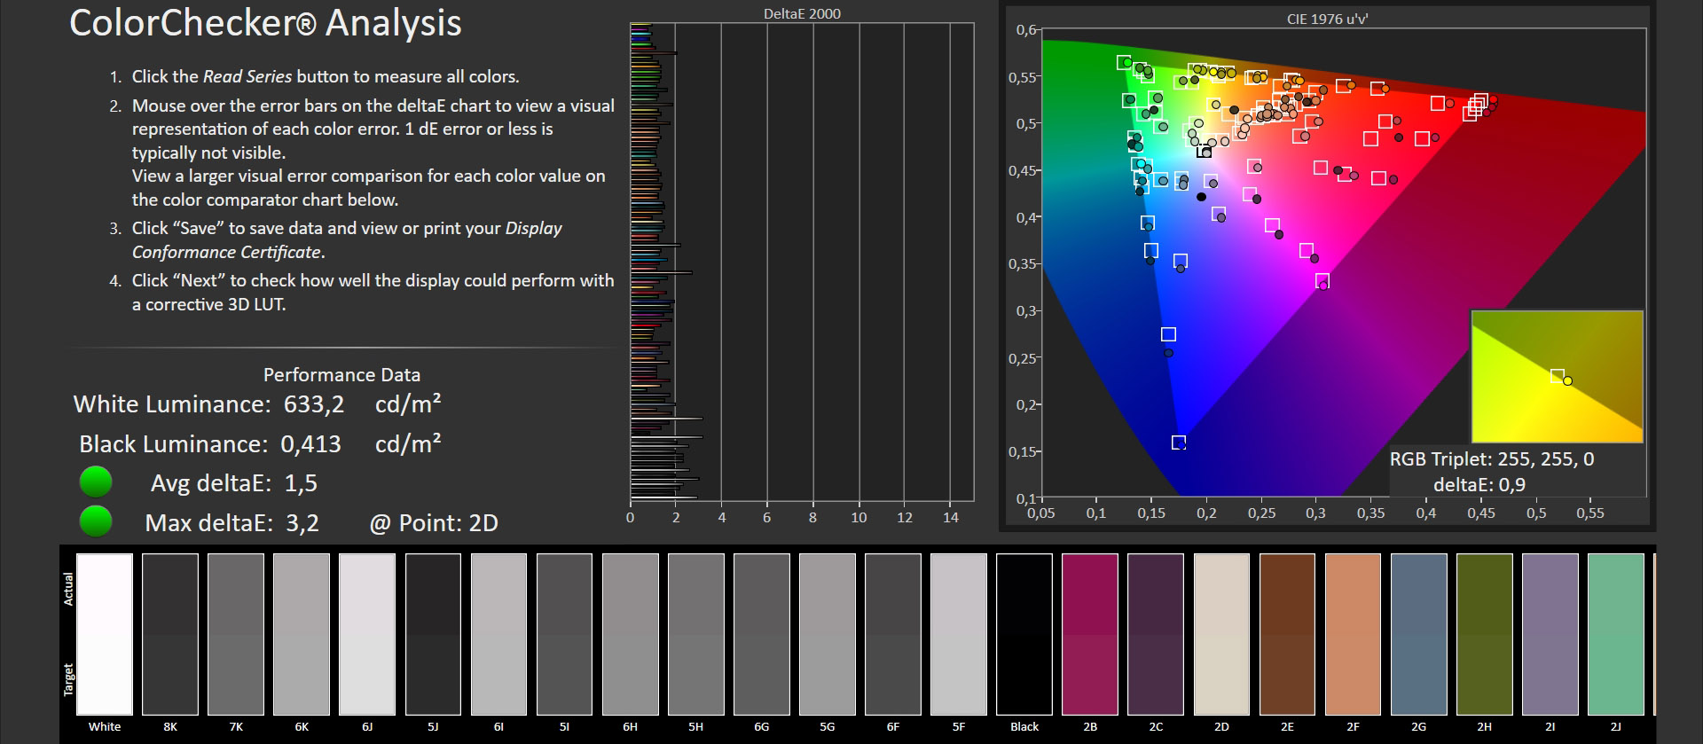This screenshot has width=1703, height=744.
Task: Select the 2C purple swatch
Action: tap(1156, 634)
